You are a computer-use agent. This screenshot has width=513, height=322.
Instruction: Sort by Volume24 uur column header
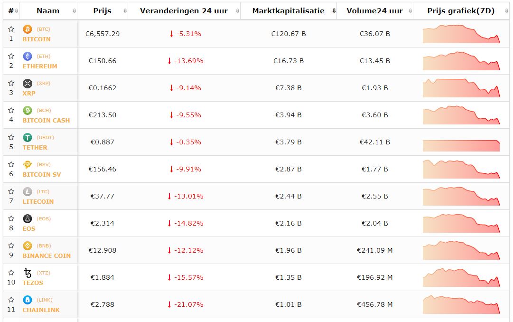click(x=374, y=11)
